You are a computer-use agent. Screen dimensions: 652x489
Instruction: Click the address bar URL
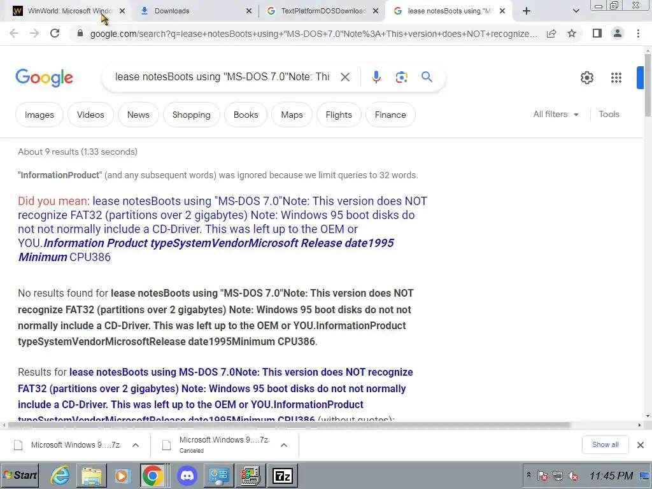click(x=313, y=34)
